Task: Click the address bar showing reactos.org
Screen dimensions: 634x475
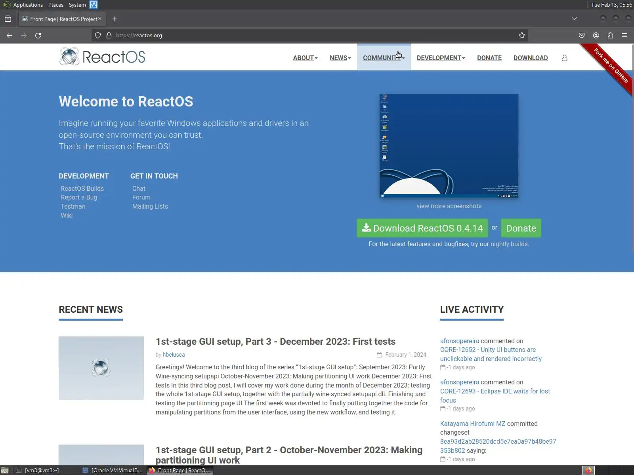Action: click(x=309, y=35)
